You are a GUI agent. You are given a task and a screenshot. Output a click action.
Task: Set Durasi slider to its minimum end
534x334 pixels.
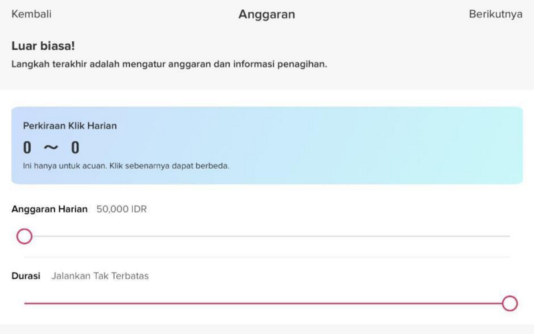[x=25, y=303]
